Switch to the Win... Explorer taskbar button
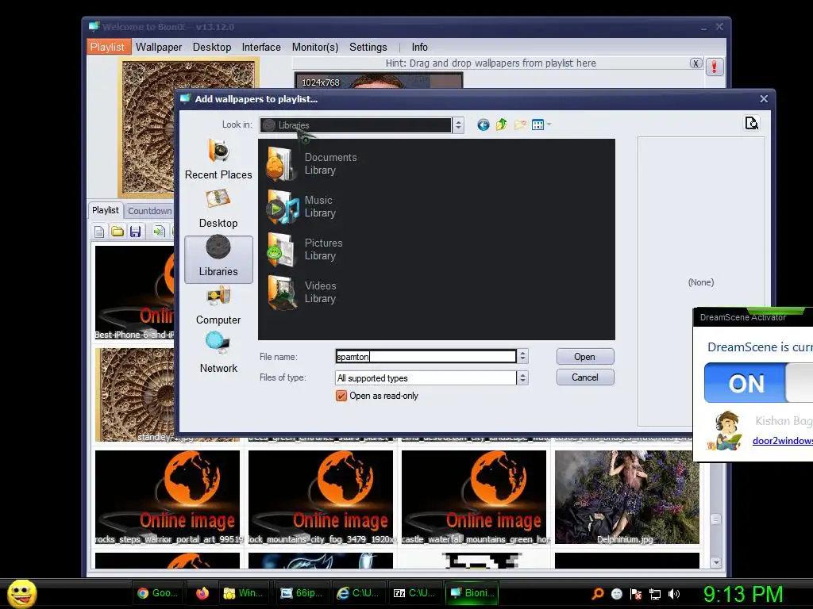Image resolution: width=813 pixels, height=609 pixels. coord(243,593)
